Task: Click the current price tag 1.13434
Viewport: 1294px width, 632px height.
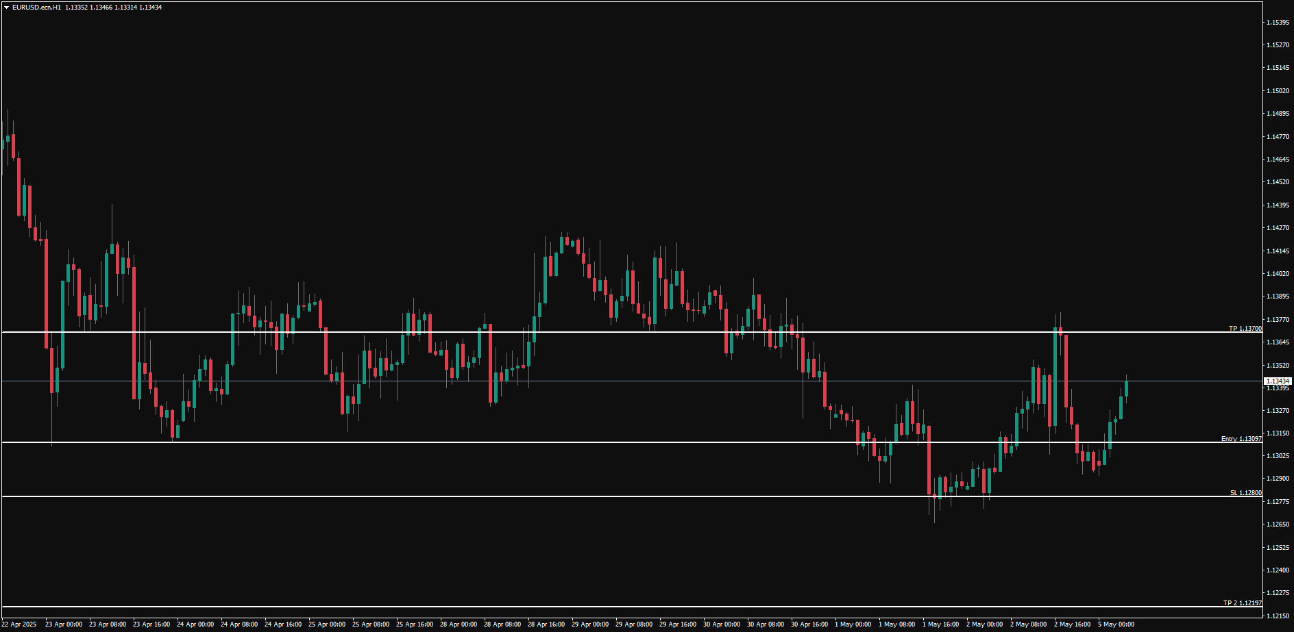Action: click(x=1278, y=381)
